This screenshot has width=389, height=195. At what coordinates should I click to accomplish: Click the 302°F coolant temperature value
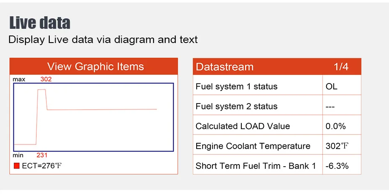(x=337, y=146)
